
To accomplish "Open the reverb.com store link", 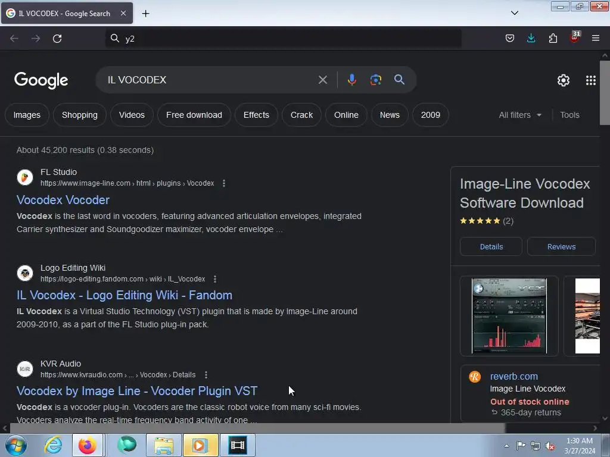I will pyautogui.click(x=514, y=377).
